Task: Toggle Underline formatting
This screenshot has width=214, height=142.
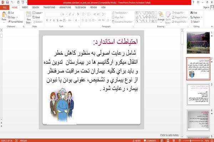Action: click(54, 20)
